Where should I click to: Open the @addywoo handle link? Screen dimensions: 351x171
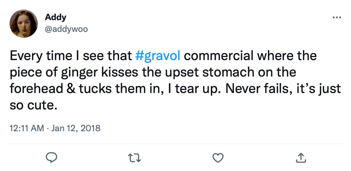pyautogui.click(x=66, y=29)
